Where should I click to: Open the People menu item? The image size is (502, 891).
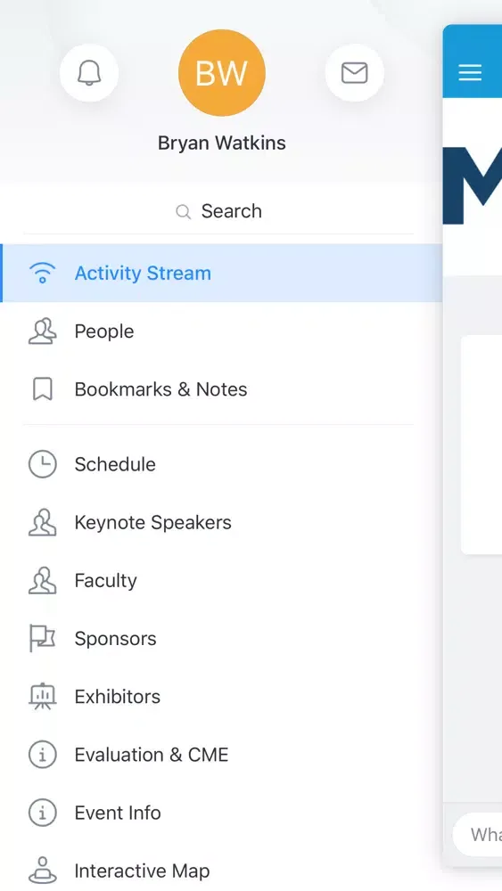222,331
